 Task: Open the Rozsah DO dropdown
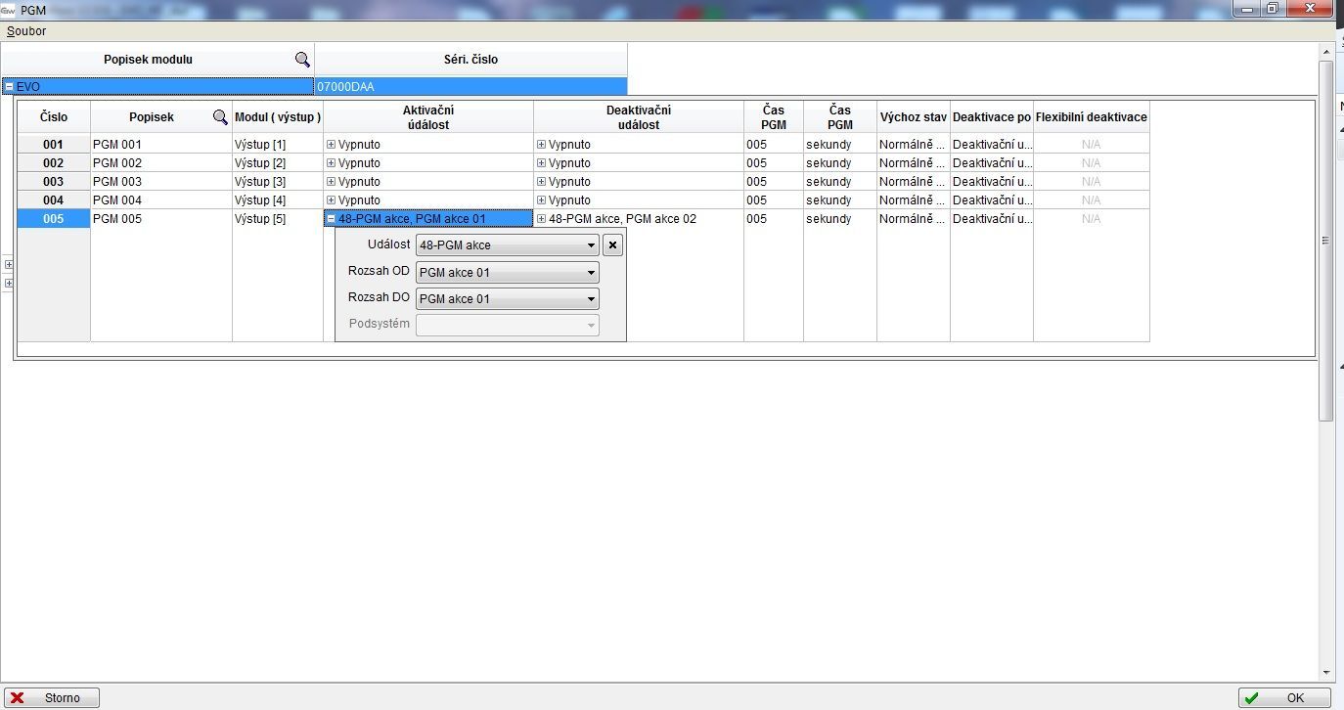pyautogui.click(x=591, y=299)
